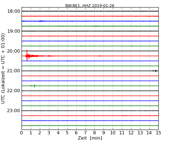Click the green bump on the 18:45 trace
180x144 pixels.
[96, 26]
